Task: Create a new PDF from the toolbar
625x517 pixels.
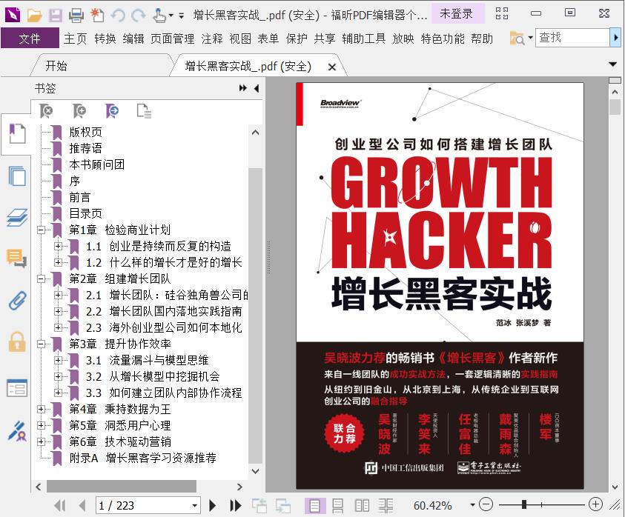Action: [97, 15]
